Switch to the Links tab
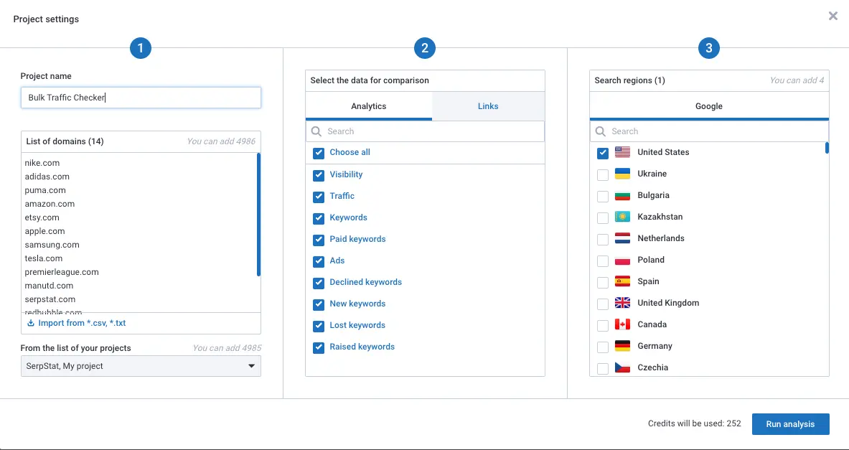 pos(488,106)
